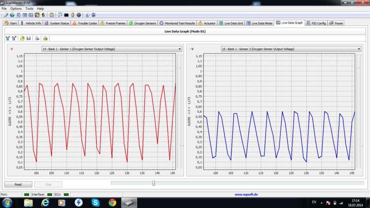Viewport: 370px width, 208px height.
Task: Click the info icon in the main toolbar
Action: coord(87,15)
